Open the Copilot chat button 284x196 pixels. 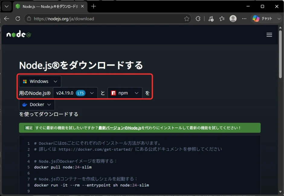[263, 19]
